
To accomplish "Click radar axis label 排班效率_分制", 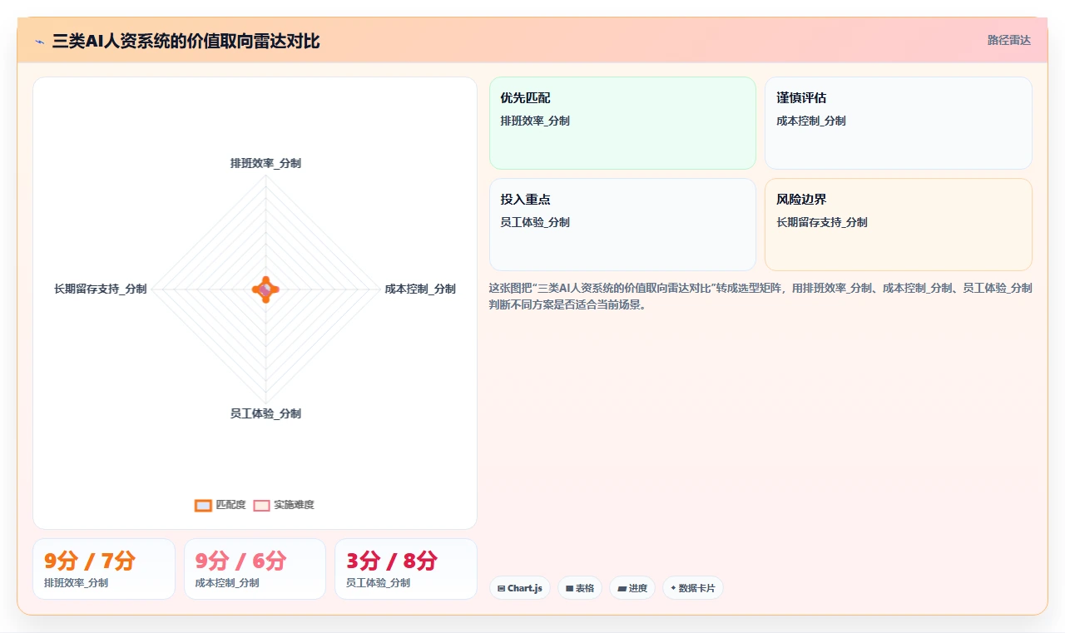I will (265, 163).
